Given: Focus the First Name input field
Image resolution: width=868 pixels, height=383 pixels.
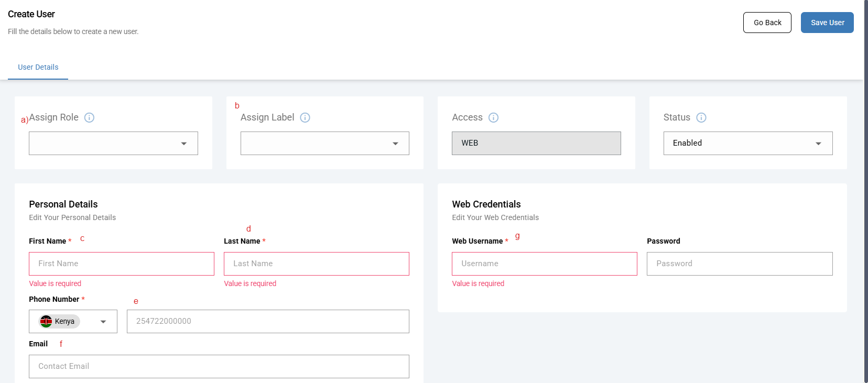Looking at the screenshot, I should click(122, 264).
